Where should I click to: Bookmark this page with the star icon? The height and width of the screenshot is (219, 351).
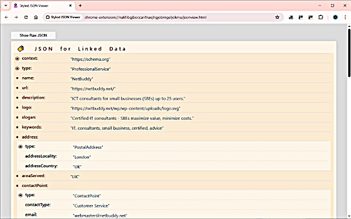coord(277,17)
